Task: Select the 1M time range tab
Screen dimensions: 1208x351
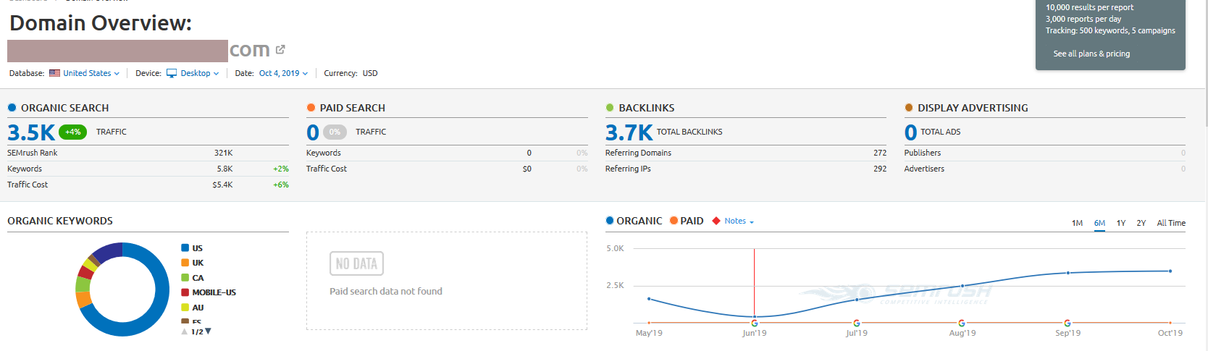Action: click(1077, 223)
